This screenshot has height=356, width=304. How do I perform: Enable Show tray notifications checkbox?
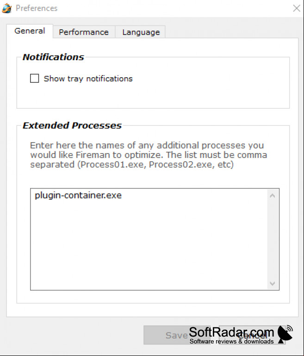click(35, 78)
